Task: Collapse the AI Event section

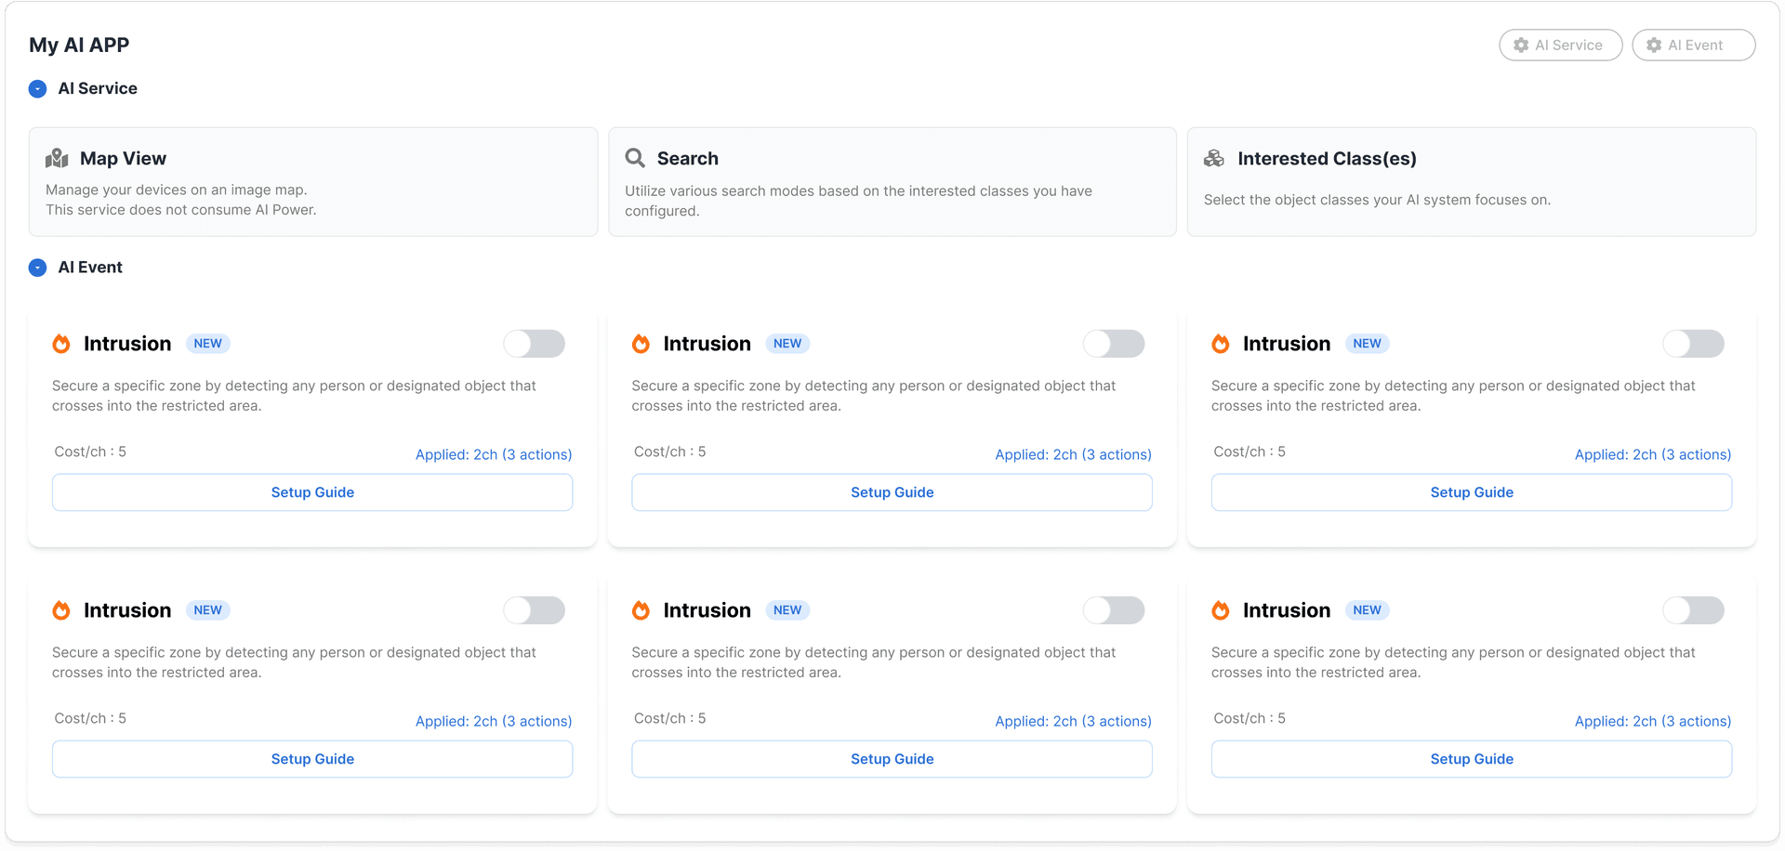Action: (x=38, y=268)
